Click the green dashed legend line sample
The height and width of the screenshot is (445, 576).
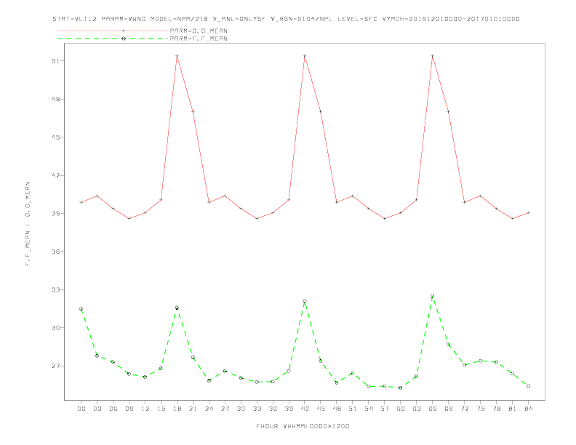(113, 39)
